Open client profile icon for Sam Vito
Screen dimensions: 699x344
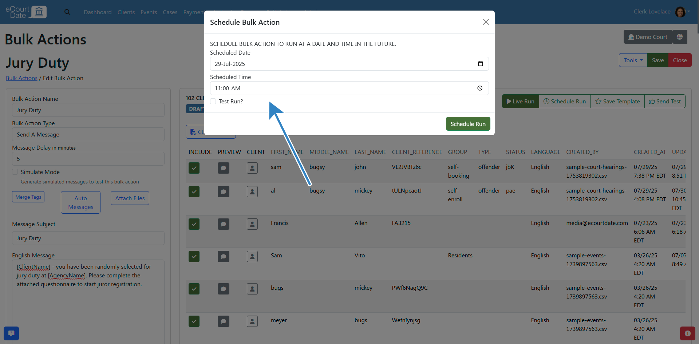(252, 256)
